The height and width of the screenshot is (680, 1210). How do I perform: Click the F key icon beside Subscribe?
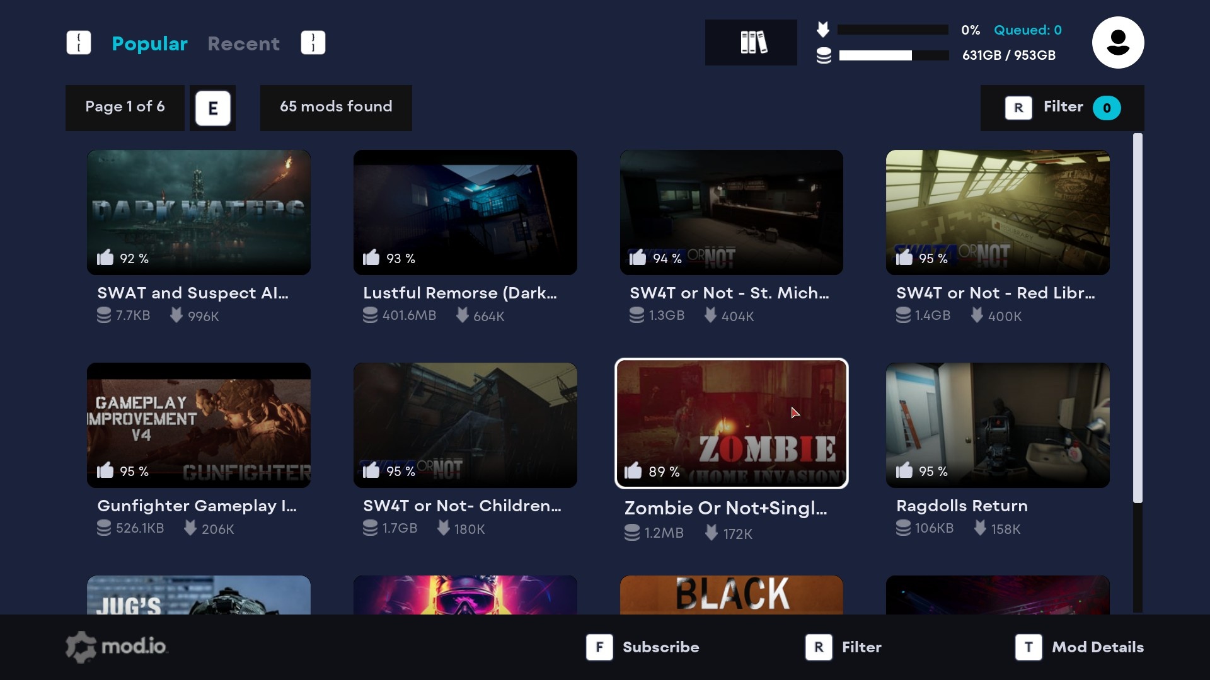(599, 647)
